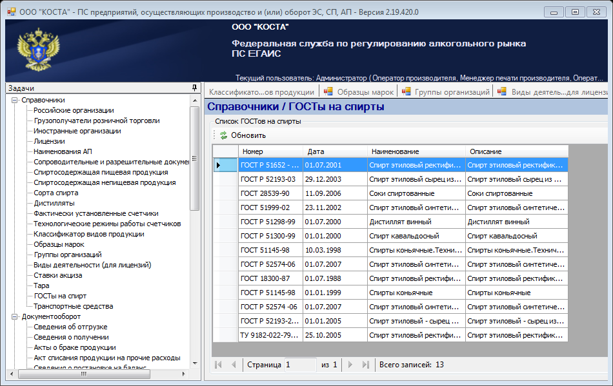This screenshot has width=613, height=386.
Task: Click tree's vertical scrollbar down arrow
Action: click(195, 363)
